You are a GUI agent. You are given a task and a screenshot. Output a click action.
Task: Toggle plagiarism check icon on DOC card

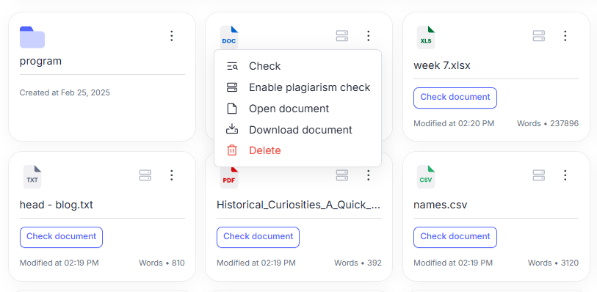click(342, 36)
